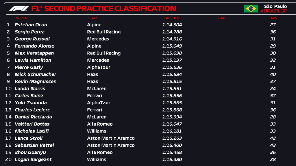Viewport: 296px width, 166px height.
Task: Select driver Esteban Ocon's name
Action: tap(31, 25)
